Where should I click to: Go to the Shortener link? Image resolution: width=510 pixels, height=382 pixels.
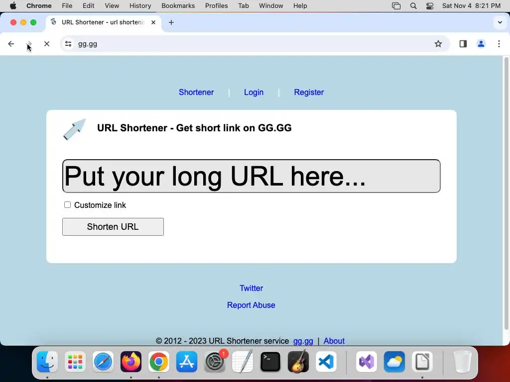click(196, 92)
